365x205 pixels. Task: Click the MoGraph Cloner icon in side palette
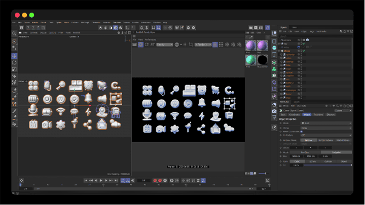click(274, 69)
